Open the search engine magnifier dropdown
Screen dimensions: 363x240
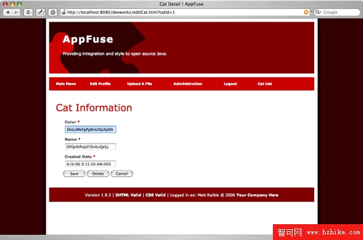click(x=319, y=12)
